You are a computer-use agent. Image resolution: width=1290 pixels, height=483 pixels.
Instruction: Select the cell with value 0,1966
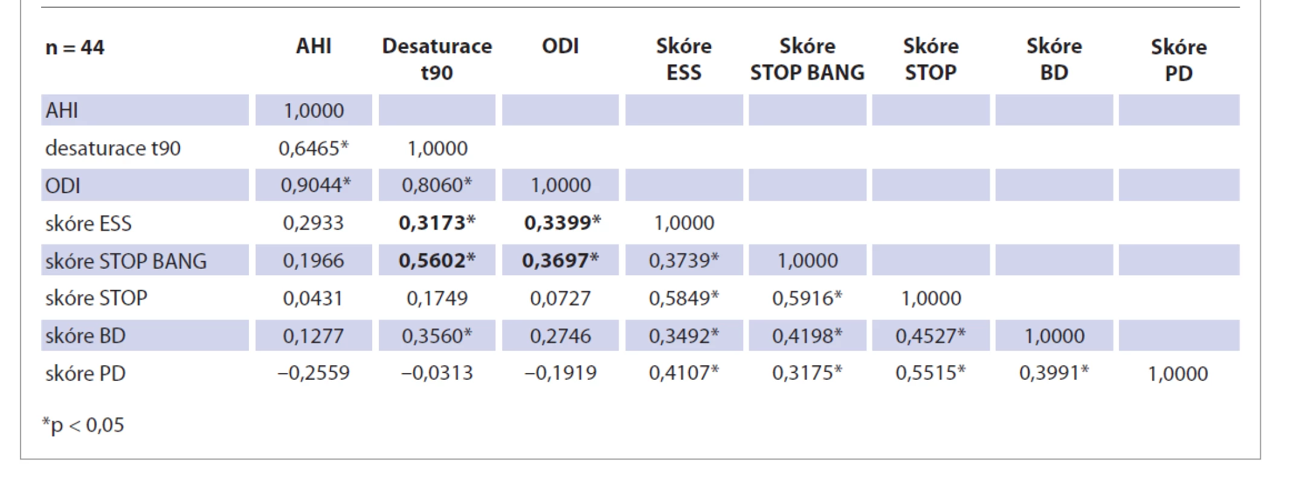coord(313,260)
